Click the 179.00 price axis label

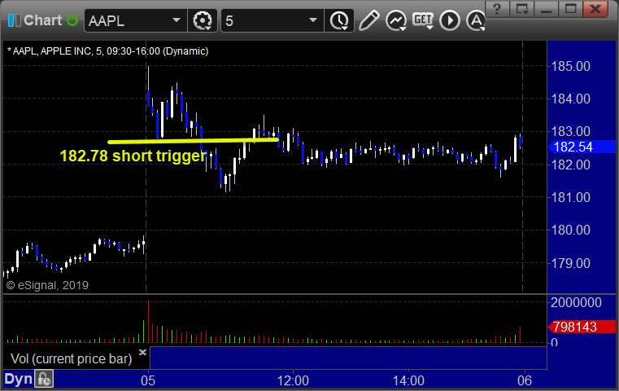570,263
